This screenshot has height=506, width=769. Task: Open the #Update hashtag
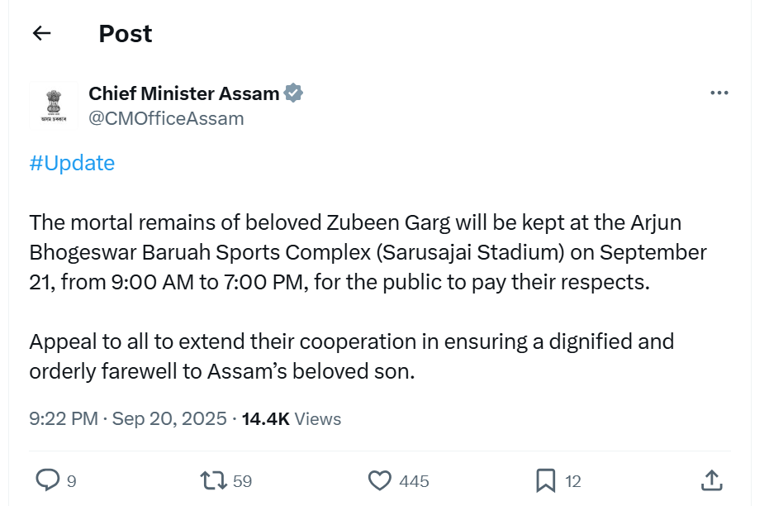point(72,163)
